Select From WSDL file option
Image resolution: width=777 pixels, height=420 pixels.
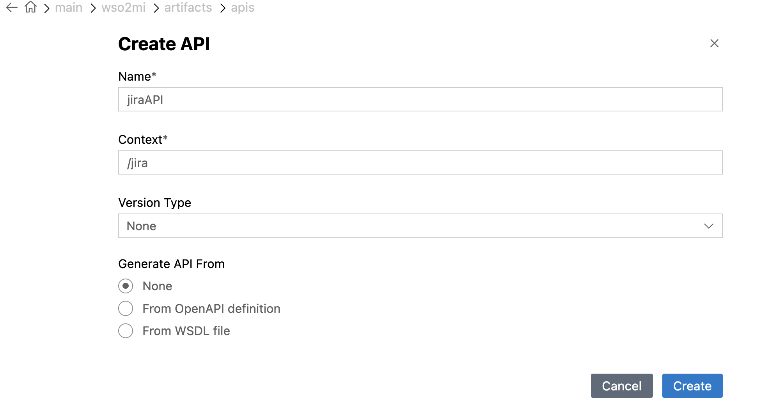pyautogui.click(x=125, y=331)
